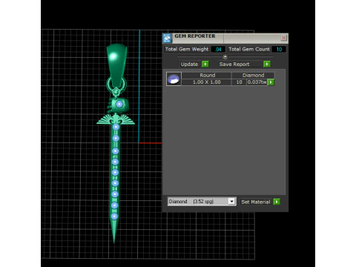Select the large gem on the sword hilt

(x=119, y=104)
